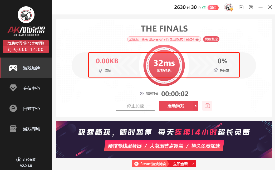Click the refresh time icon beside 30 分
The image size is (275, 170).
pos(204,8)
